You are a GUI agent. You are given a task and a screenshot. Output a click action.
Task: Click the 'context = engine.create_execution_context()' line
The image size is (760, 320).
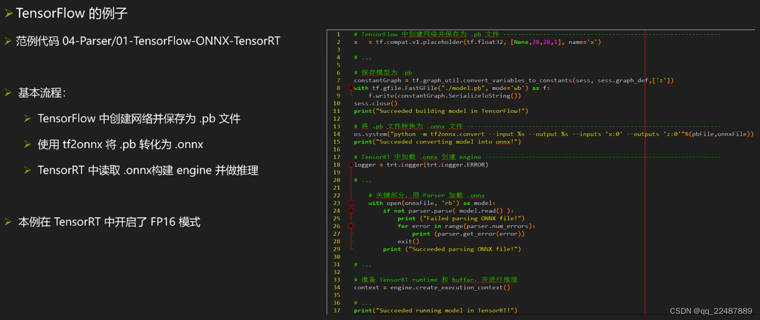tap(432, 288)
